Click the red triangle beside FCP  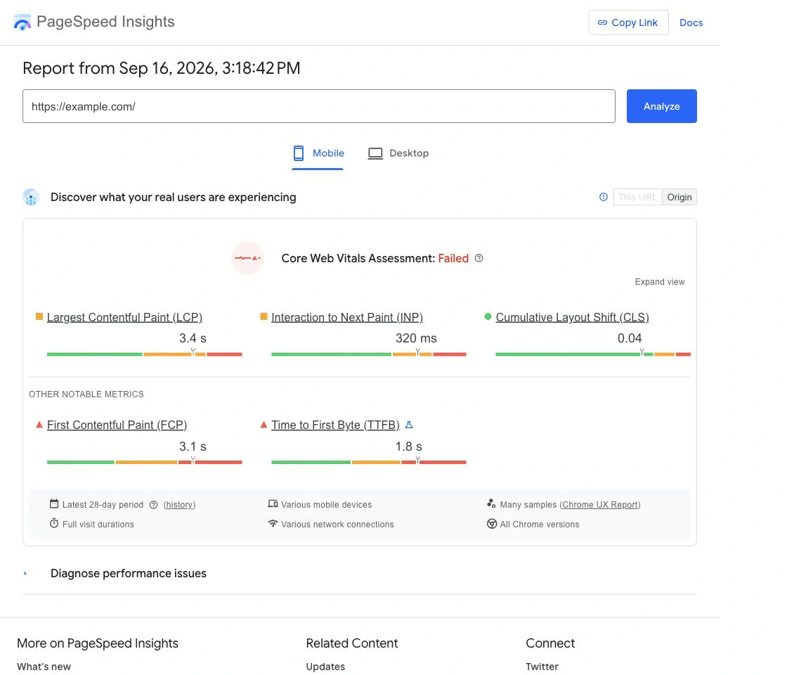tap(39, 425)
